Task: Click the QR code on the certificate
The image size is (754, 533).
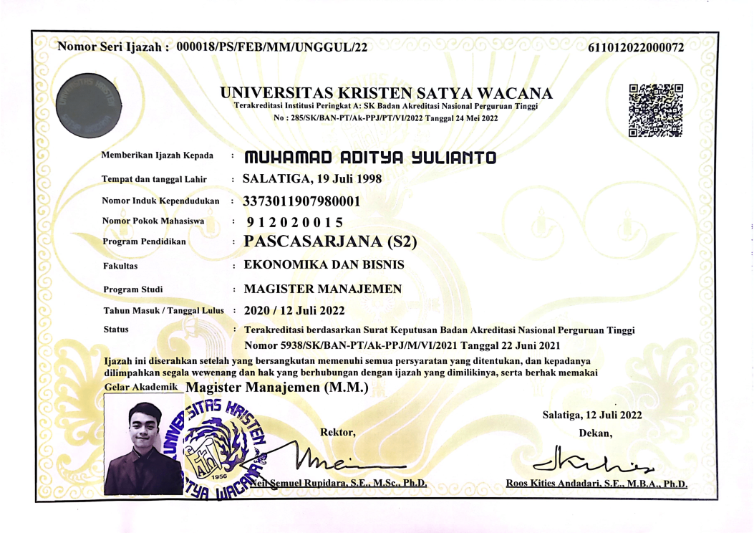Action: [655, 110]
